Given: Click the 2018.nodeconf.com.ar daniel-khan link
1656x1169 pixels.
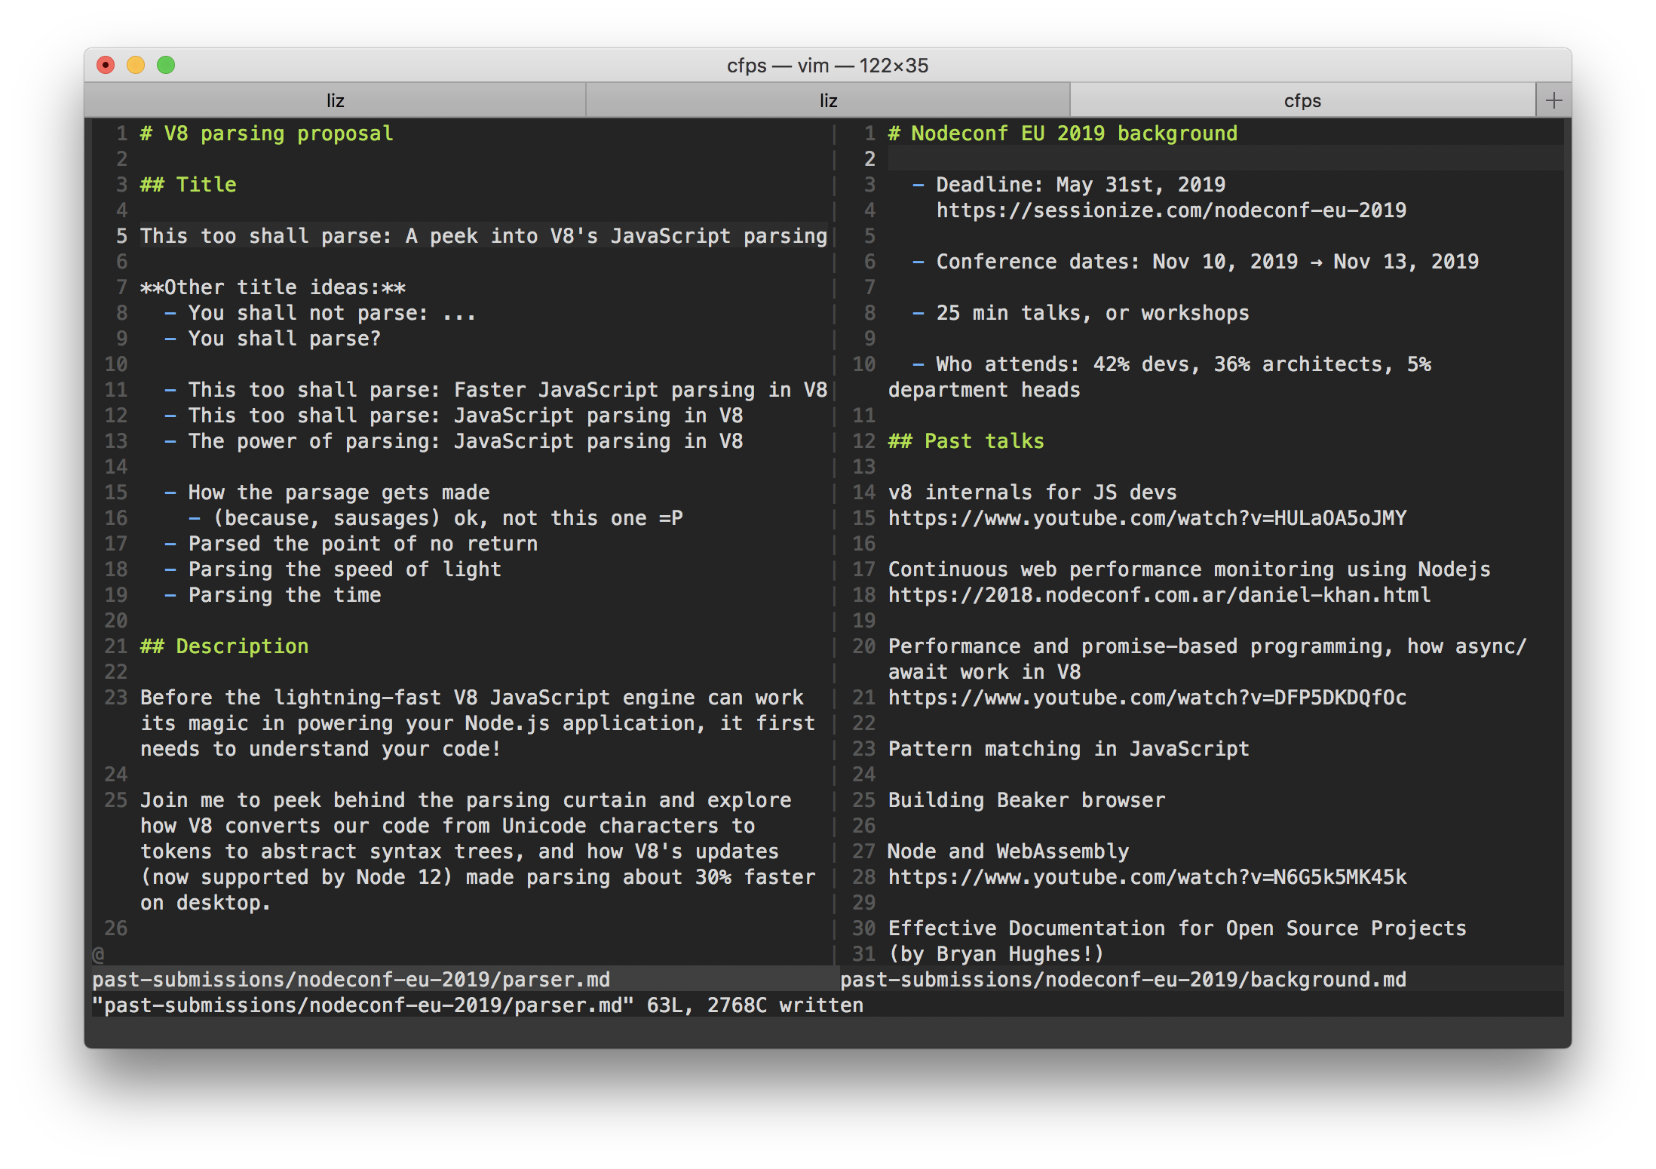Looking at the screenshot, I should pos(1158,595).
